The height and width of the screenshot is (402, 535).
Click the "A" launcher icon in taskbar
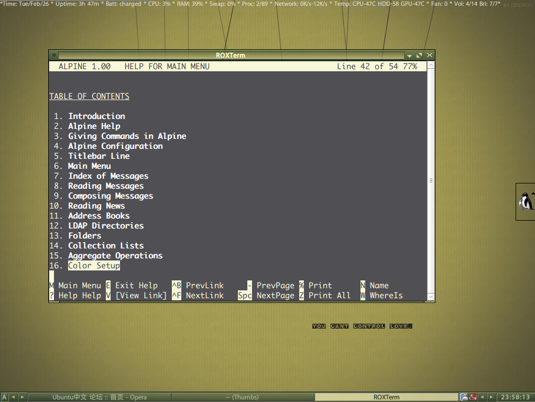pyautogui.click(x=4, y=397)
